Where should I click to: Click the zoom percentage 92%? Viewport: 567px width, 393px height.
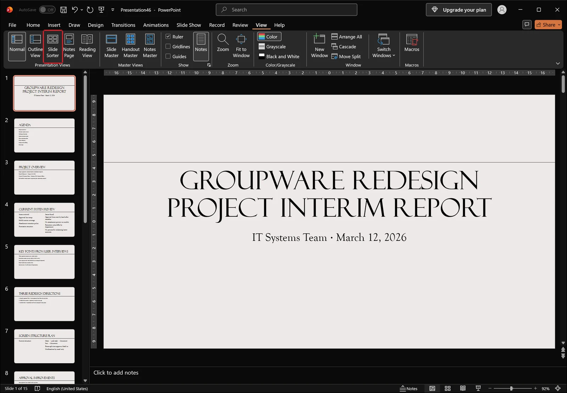(545, 388)
